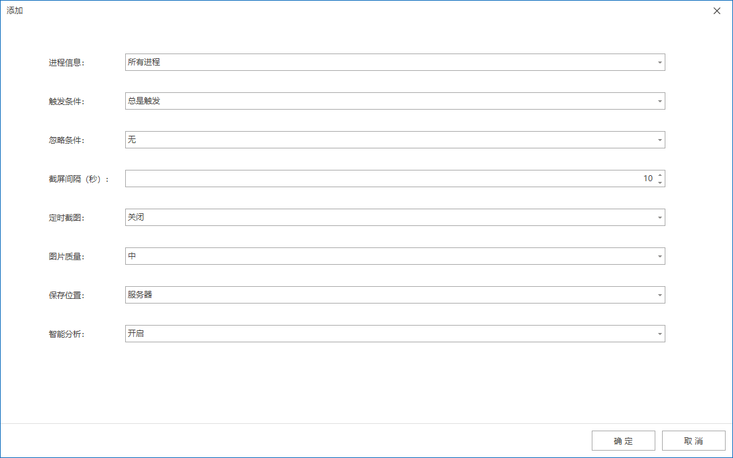Screen dimensions: 733x458
Task: Open the 忽略条件 dropdown arrow
Action: click(x=659, y=140)
